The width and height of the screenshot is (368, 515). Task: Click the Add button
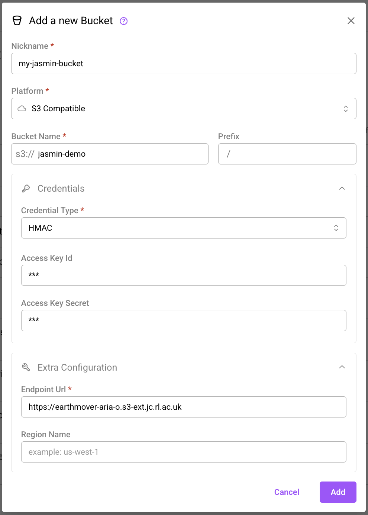click(x=338, y=492)
